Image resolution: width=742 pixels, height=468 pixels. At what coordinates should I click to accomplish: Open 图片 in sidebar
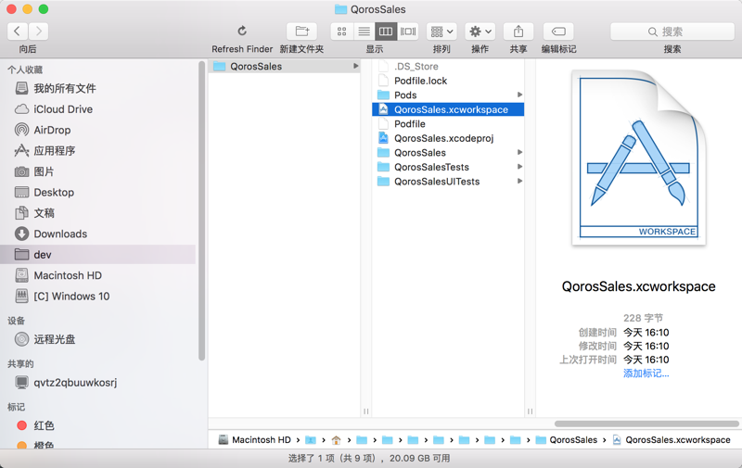pos(98,171)
